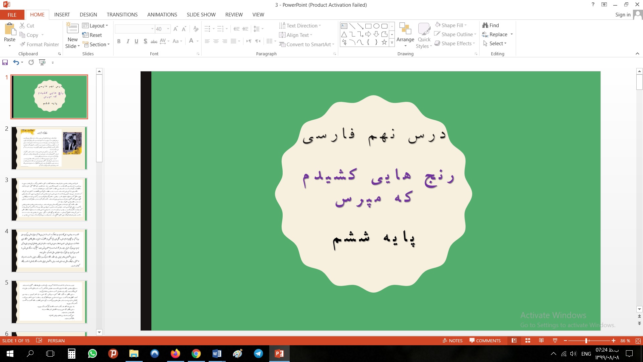The height and width of the screenshot is (362, 643).
Task: Switch to the INSERT tab
Action: point(62,15)
